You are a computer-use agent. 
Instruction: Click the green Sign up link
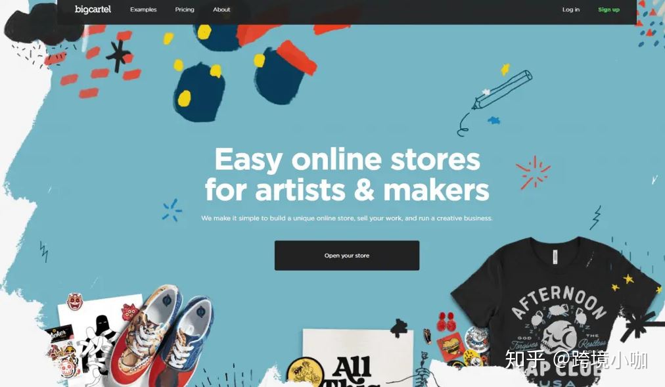(x=608, y=9)
